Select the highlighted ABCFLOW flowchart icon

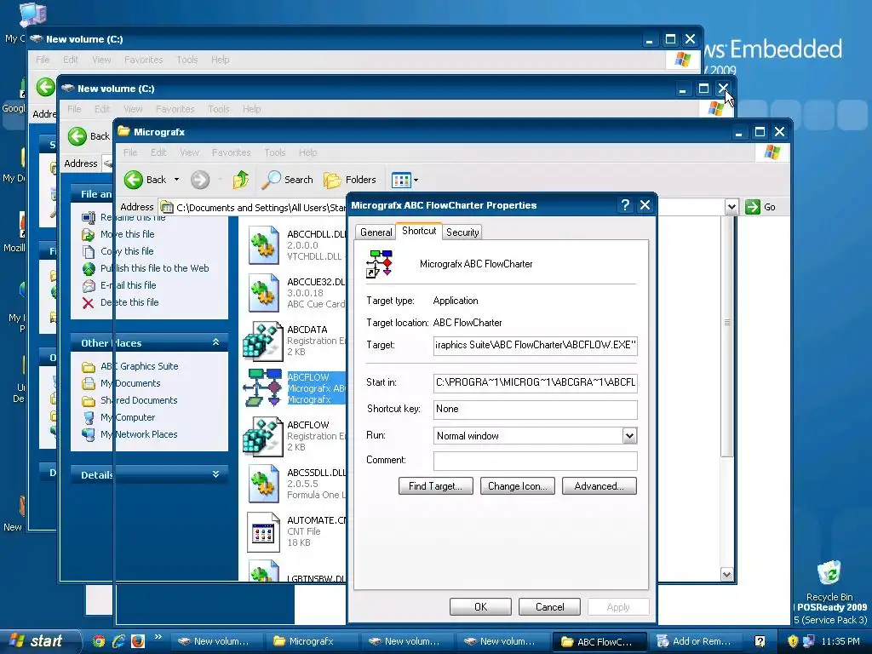click(262, 387)
